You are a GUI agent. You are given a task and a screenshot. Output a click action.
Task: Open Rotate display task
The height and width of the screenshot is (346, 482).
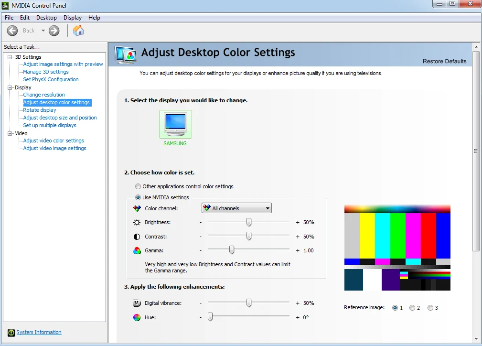[x=40, y=110]
